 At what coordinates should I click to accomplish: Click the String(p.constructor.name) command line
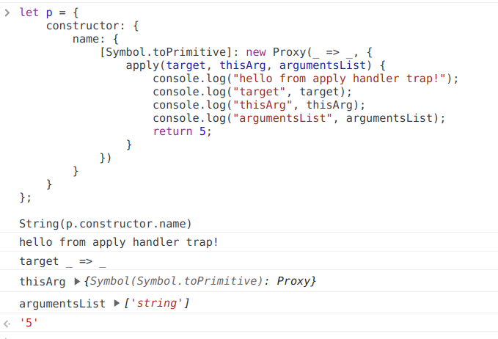105,222
